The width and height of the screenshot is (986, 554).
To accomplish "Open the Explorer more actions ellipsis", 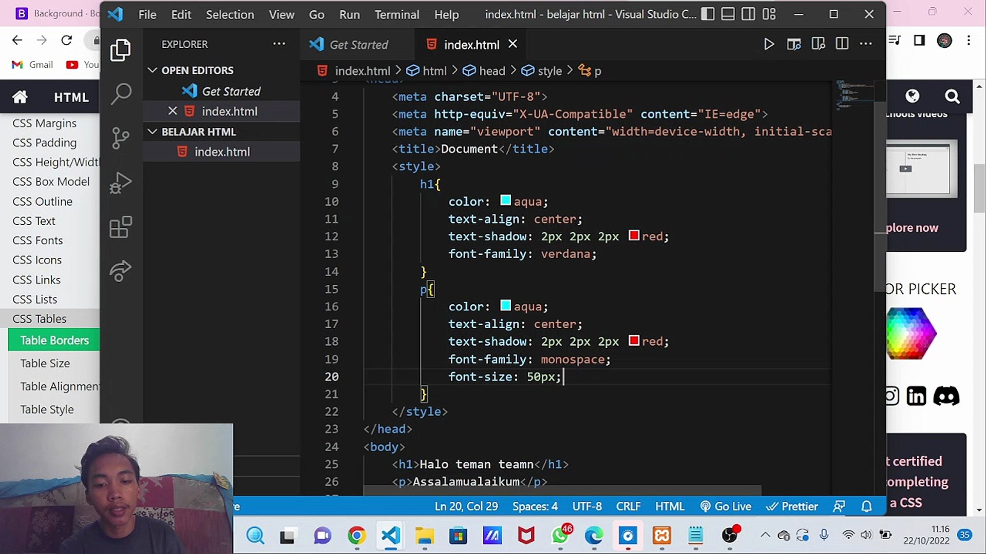I will tap(279, 44).
